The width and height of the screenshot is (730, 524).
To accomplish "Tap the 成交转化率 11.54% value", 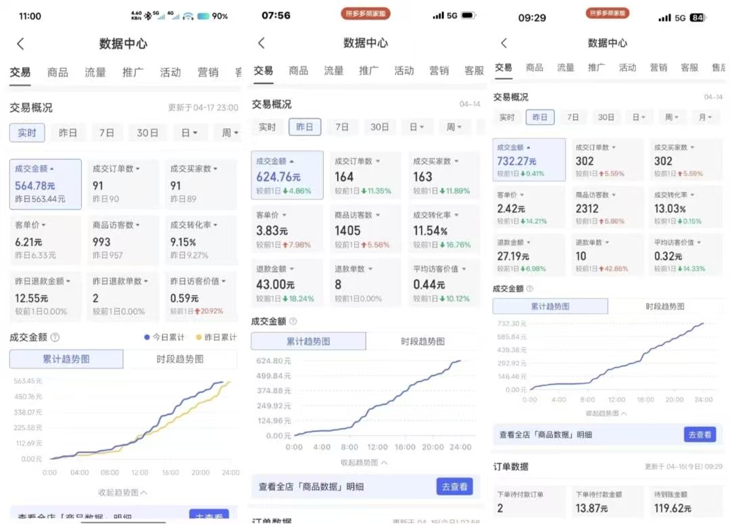I will coord(430,231).
